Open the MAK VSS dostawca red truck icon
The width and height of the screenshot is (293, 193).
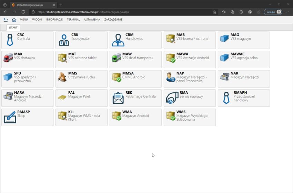[x=8, y=58]
